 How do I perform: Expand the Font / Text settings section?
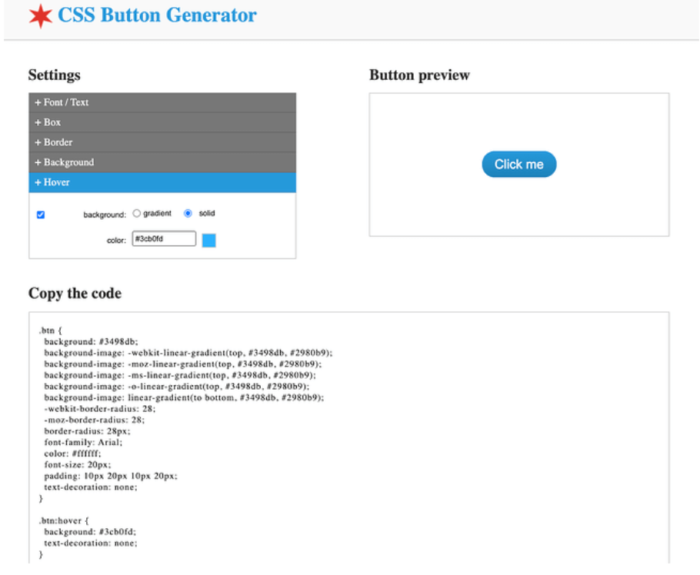point(162,102)
